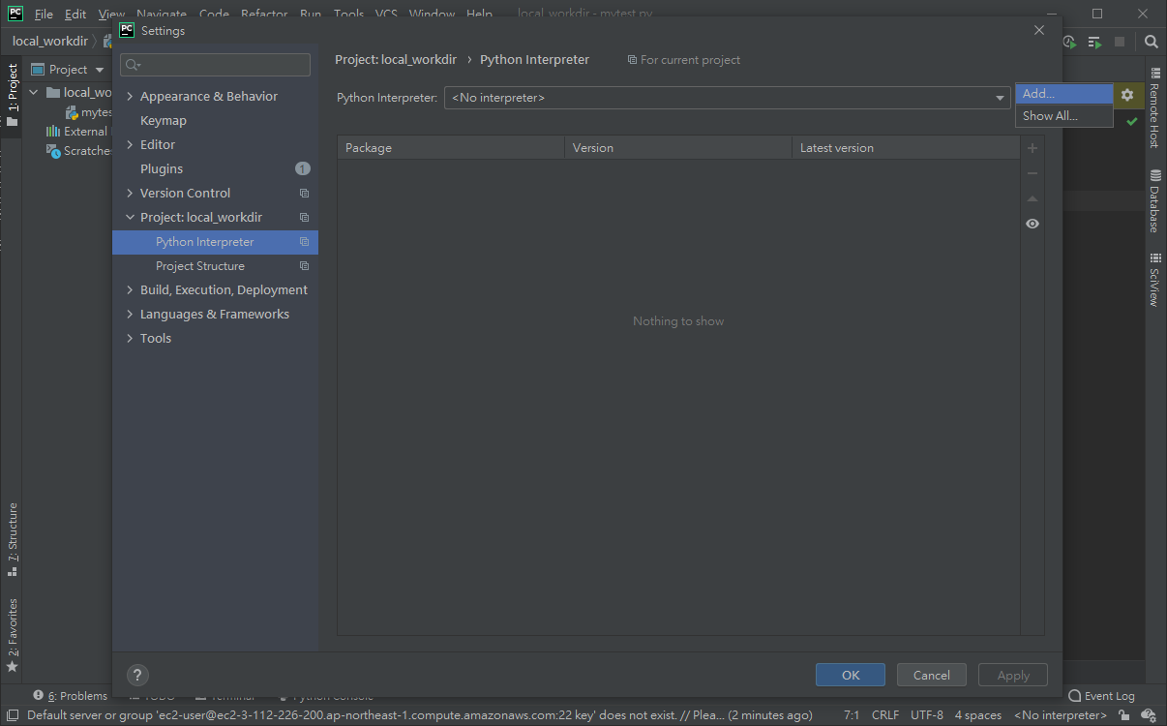Open the Edit menu
This screenshot has height=726, width=1167.
coord(75,15)
